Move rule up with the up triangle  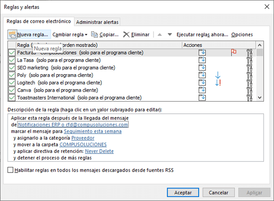pyautogui.click(x=160, y=35)
